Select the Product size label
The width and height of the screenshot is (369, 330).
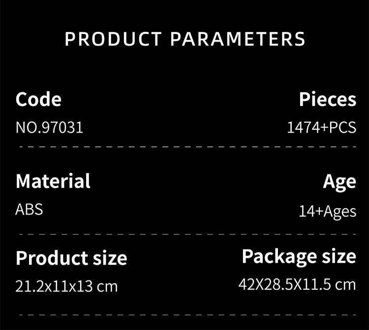71,258
